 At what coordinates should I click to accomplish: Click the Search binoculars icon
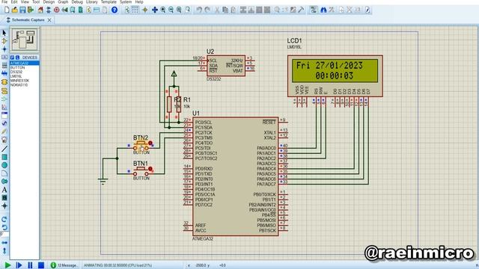(323, 10)
